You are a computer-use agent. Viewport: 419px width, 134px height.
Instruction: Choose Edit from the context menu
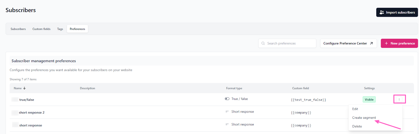pos(355,109)
